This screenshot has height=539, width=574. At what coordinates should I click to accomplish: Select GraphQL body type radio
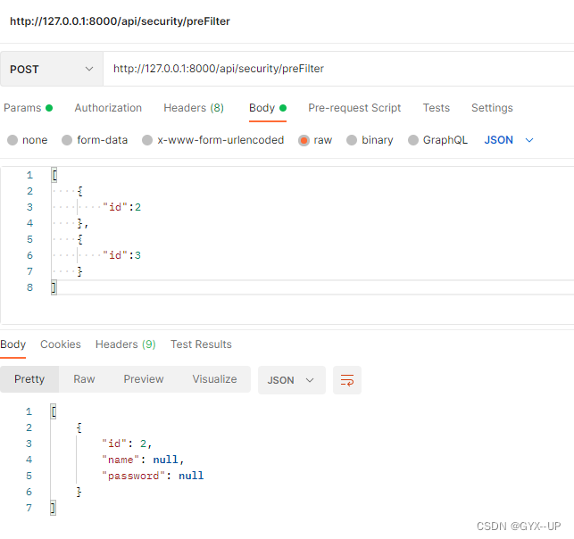coord(413,140)
